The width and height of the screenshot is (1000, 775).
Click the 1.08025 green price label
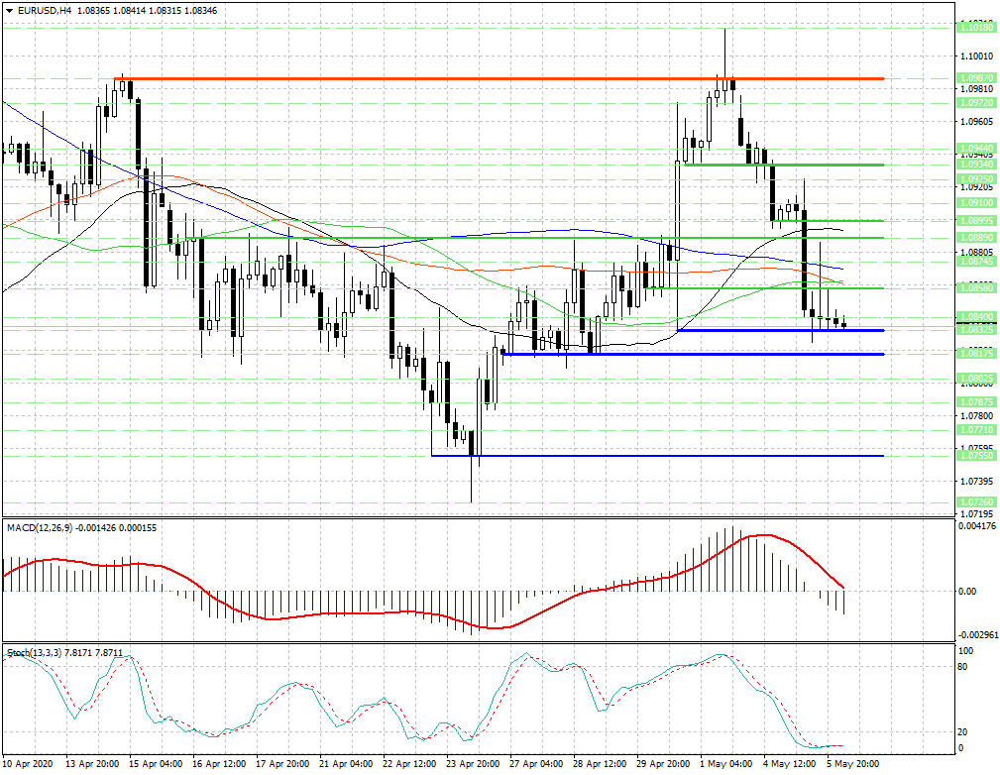(x=977, y=379)
